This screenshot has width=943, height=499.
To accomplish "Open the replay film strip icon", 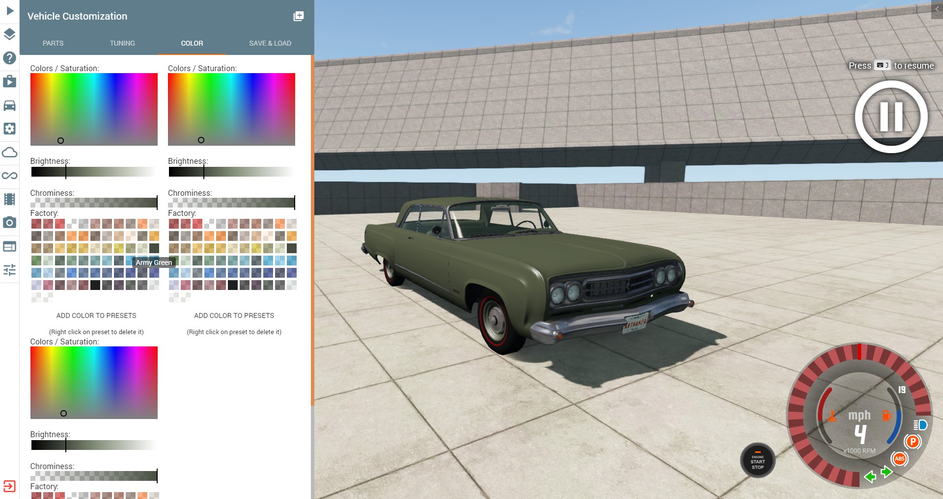I will click(9, 199).
